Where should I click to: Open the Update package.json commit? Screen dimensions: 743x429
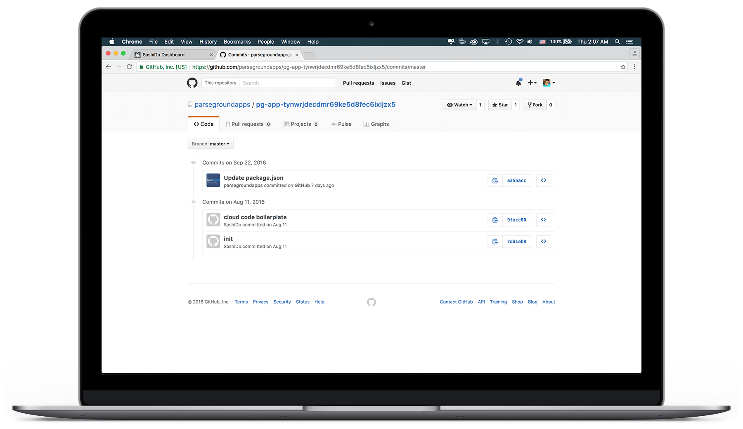click(x=253, y=178)
